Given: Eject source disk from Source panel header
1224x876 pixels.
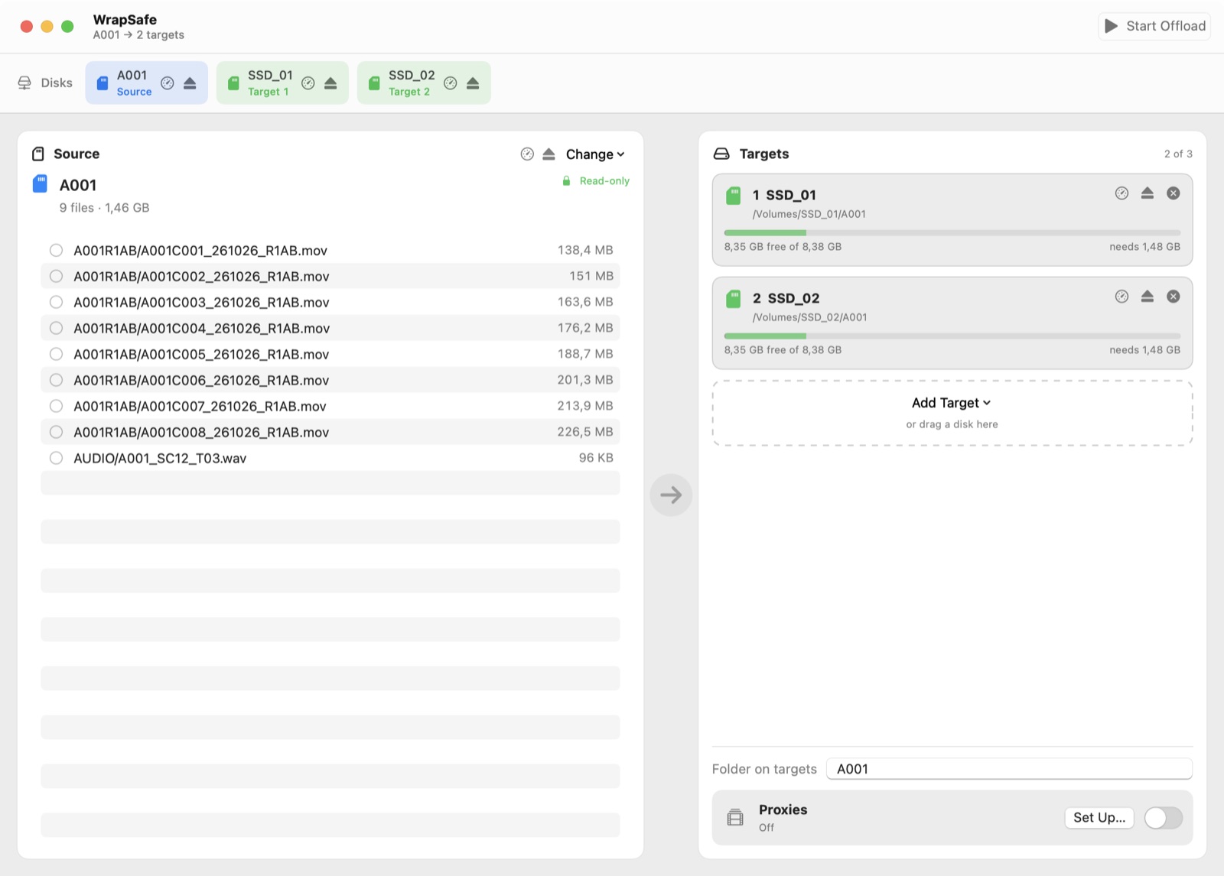Looking at the screenshot, I should [x=549, y=154].
